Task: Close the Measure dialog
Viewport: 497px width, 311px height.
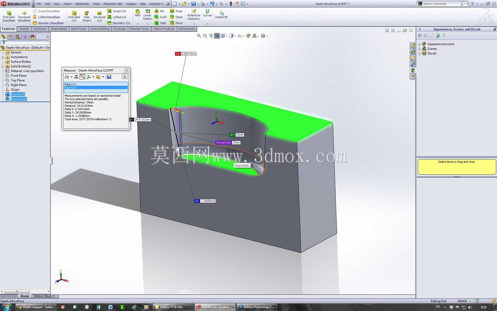Action: (127, 70)
